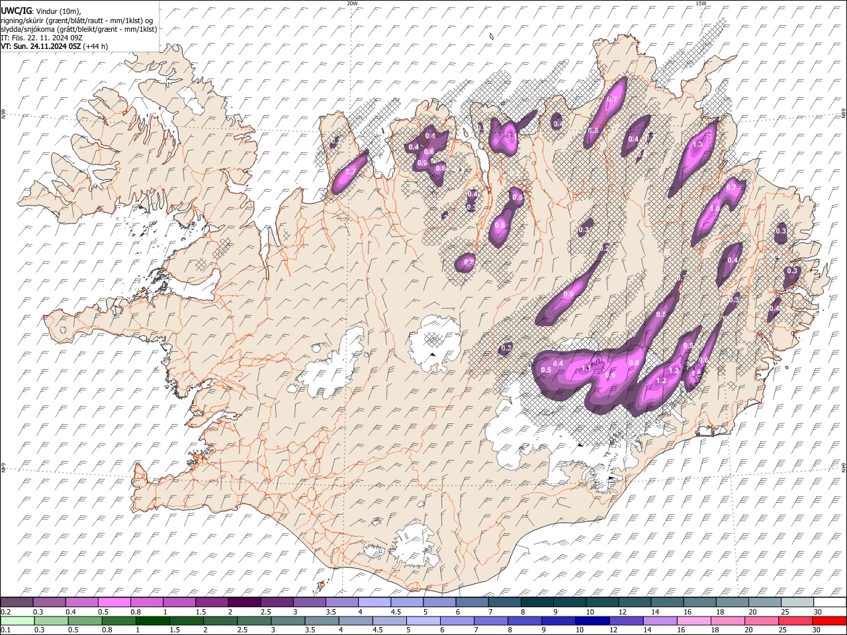Click the '1.0' snowfall value on the map
Viewport: 847px width, 635px height.
click(715, 208)
